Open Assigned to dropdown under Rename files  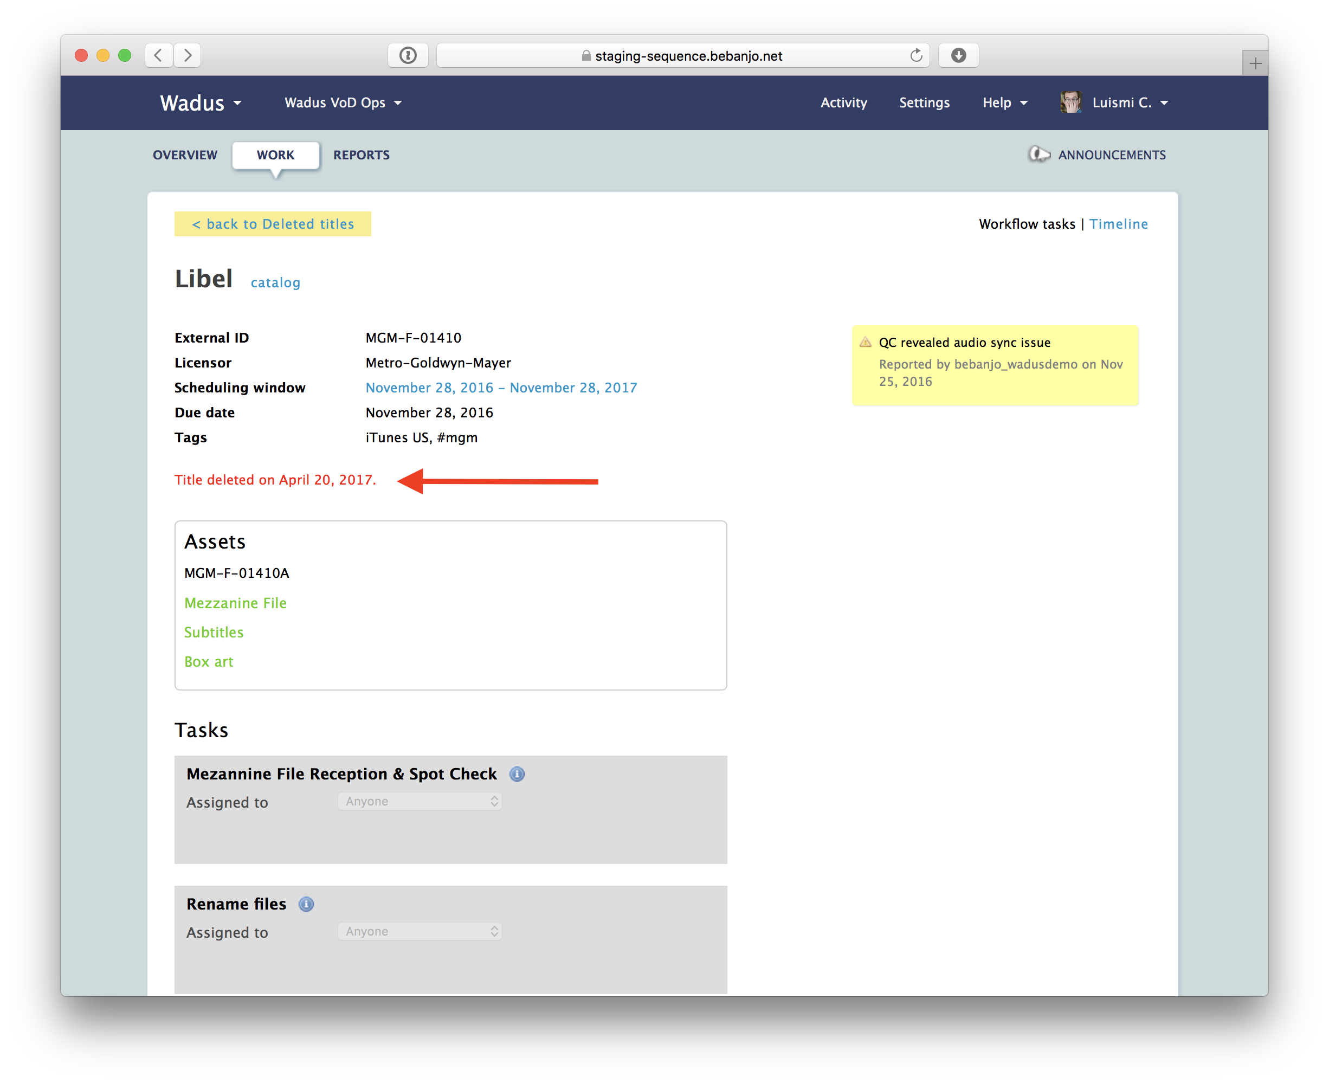pos(420,931)
